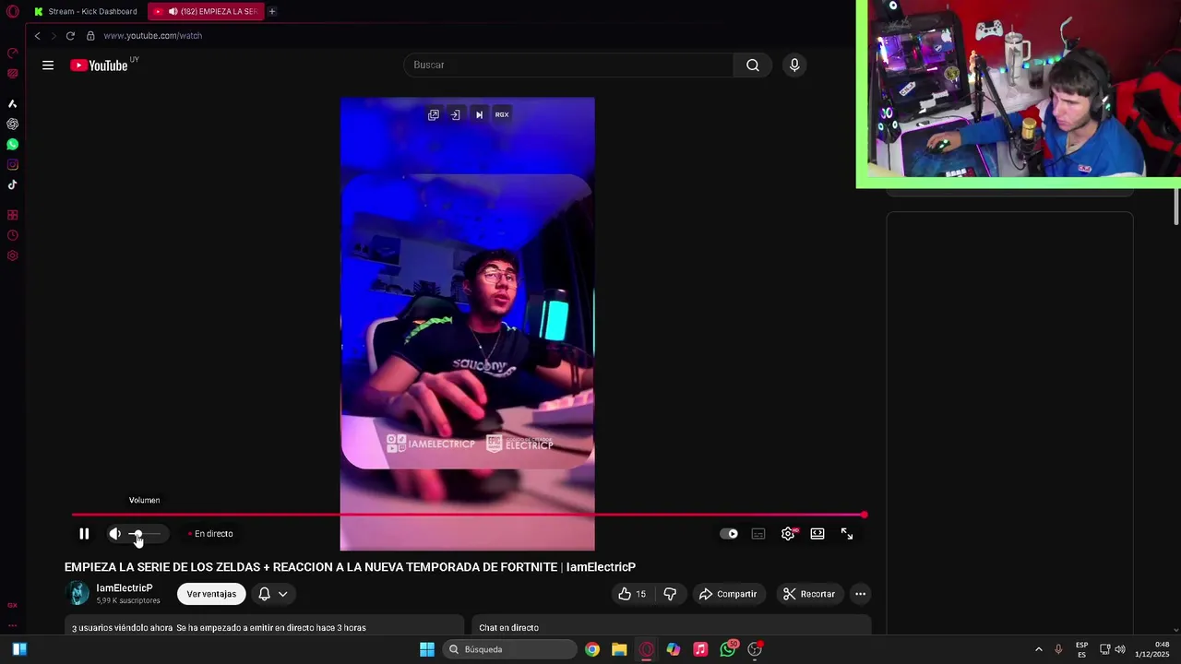The height and width of the screenshot is (664, 1181).
Task: Click the video overlay arrow-into-box icon
Action: click(x=456, y=115)
